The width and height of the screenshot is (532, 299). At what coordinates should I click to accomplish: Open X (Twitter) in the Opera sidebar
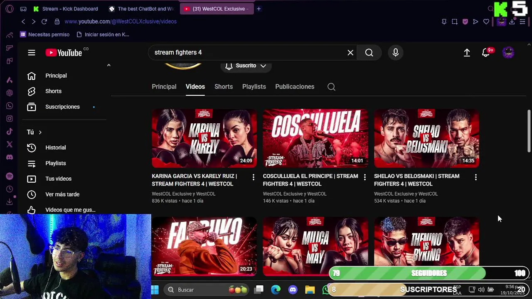(x=10, y=145)
